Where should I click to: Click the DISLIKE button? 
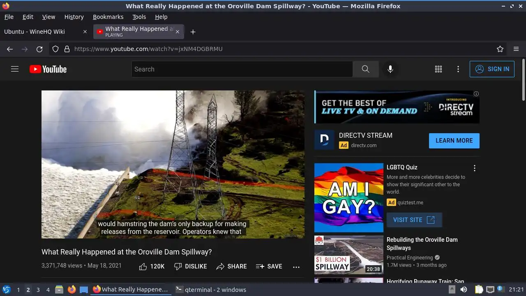(x=190, y=266)
